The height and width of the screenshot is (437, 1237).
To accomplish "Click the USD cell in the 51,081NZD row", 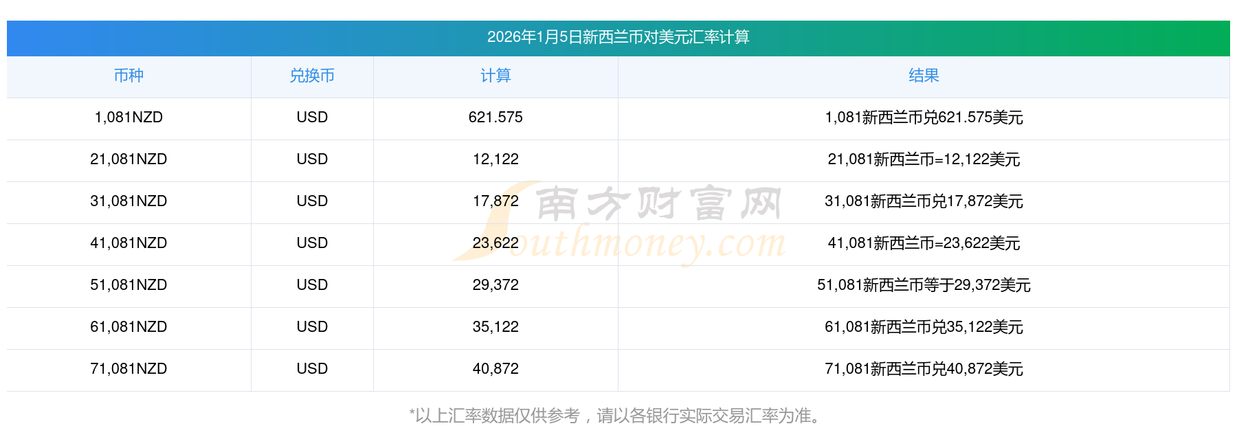I will tap(312, 285).
